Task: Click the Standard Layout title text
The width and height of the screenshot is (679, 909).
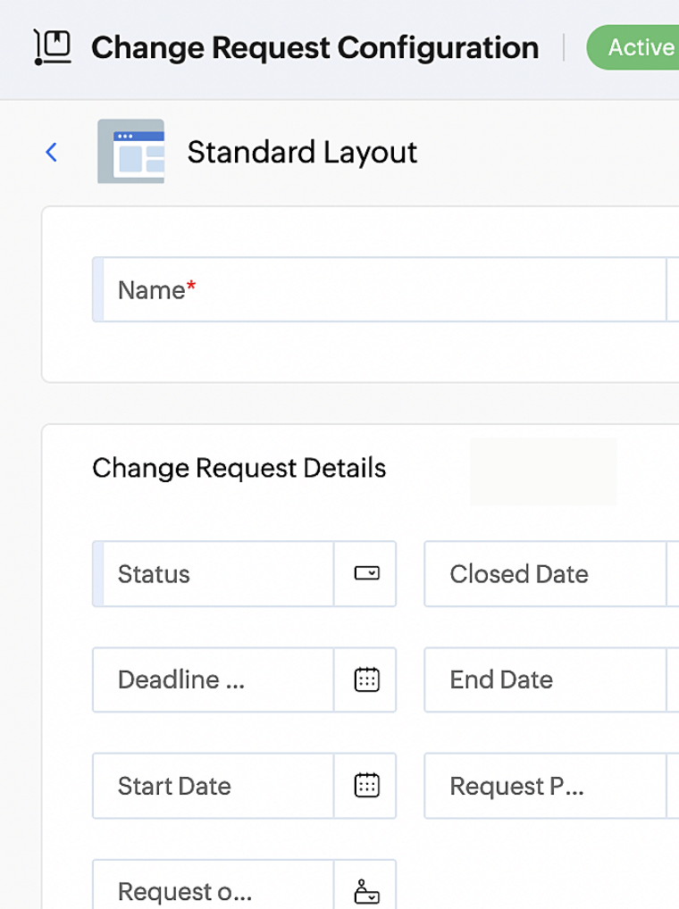Action: (x=301, y=152)
